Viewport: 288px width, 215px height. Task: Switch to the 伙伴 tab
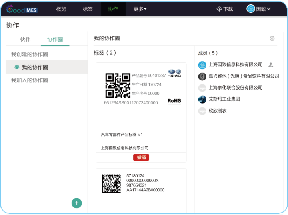coord(25,39)
